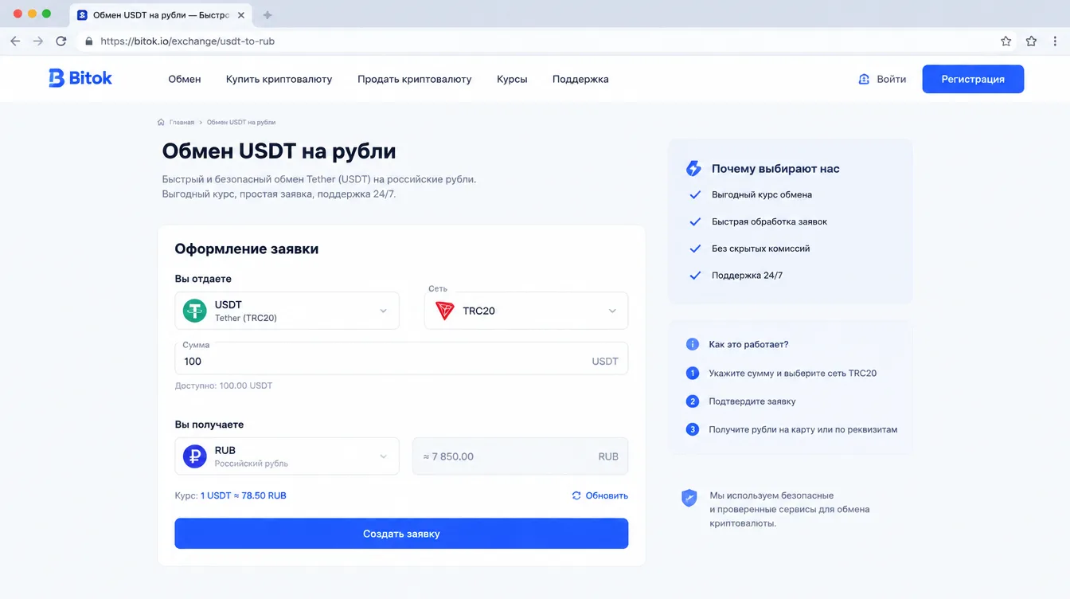Click step 3 Получите рубли на карту

(791, 429)
